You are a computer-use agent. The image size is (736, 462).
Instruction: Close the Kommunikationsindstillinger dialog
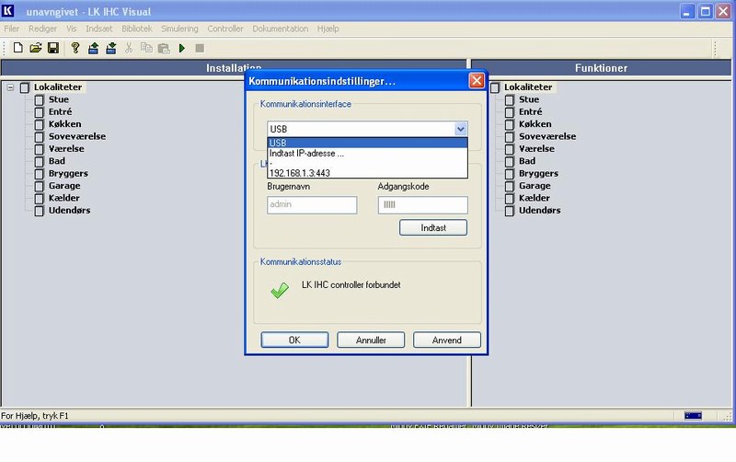tap(477, 81)
